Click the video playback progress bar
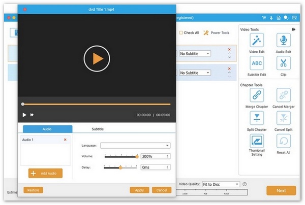 point(97,104)
